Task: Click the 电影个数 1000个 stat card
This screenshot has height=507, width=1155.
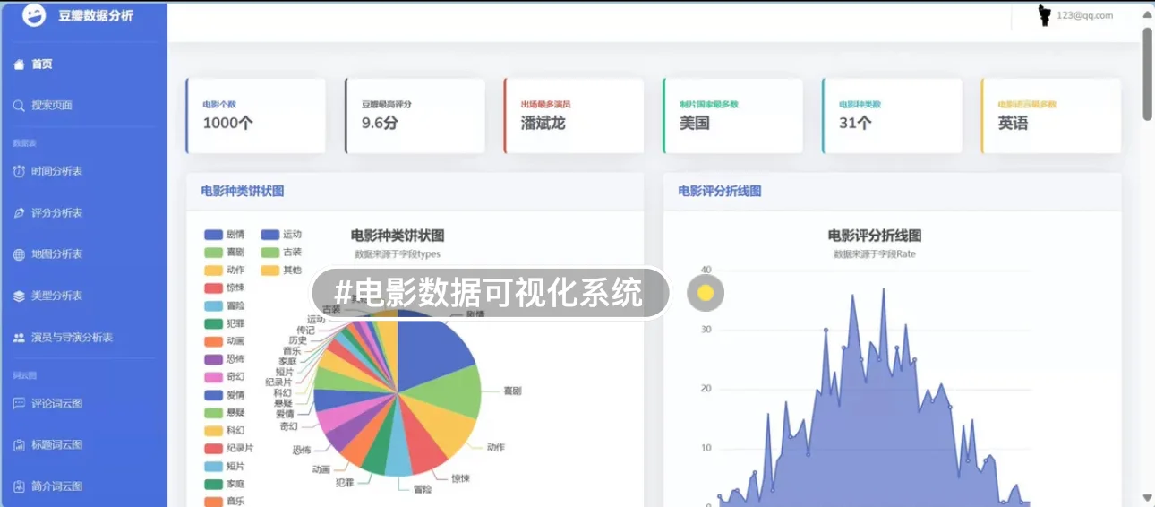Action: [256, 116]
